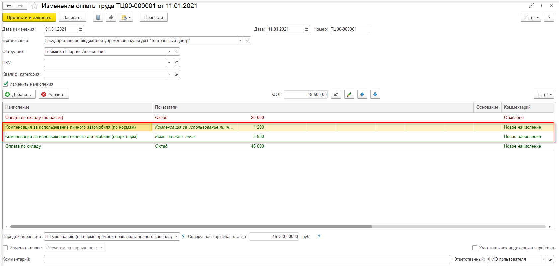
Task: Show help for Порядок пересчета
Action: (x=183, y=236)
